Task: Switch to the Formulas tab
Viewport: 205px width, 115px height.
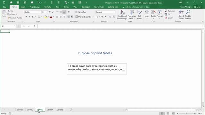Action: pos(47,7)
